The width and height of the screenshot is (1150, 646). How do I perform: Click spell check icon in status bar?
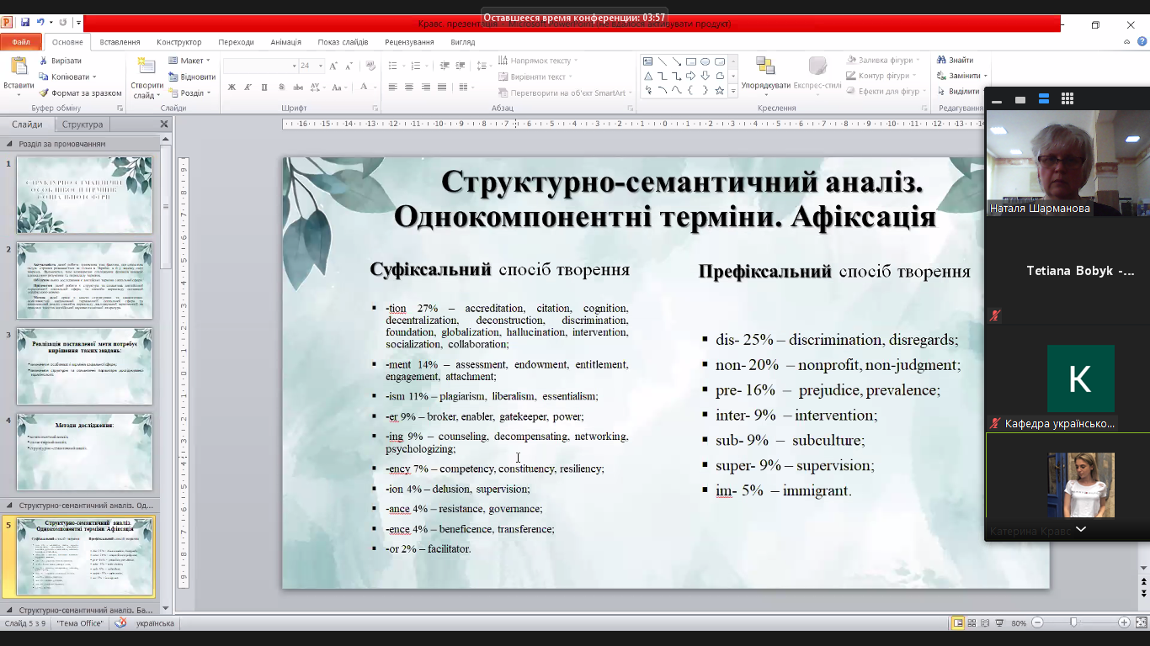tap(121, 622)
